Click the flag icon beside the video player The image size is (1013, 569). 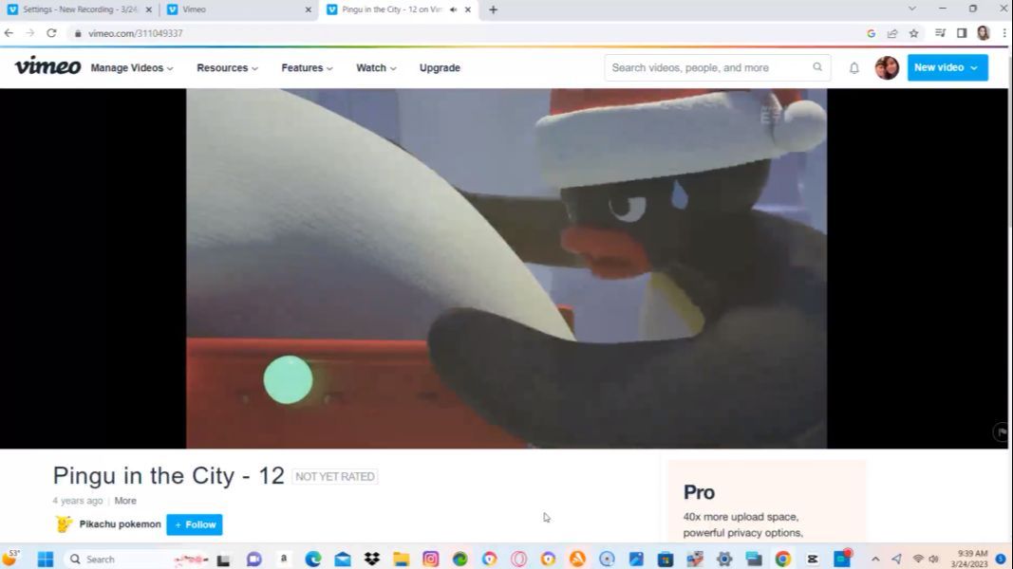(x=1001, y=431)
